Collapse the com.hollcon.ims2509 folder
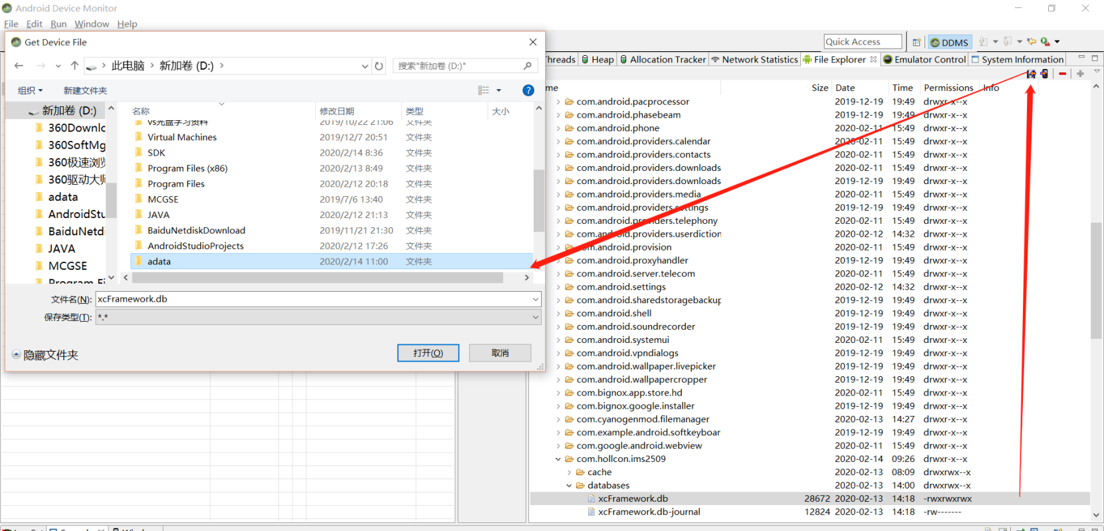The height and width of the screenshot is (531, 1104). (x=558, y=459)
